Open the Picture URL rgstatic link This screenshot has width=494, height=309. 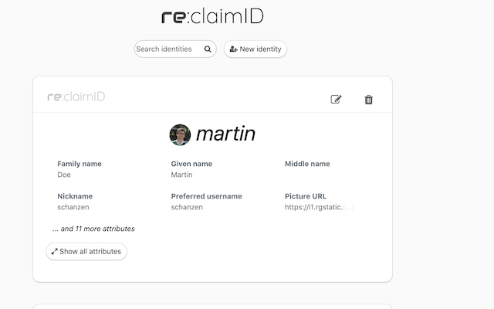click(313, 208)
